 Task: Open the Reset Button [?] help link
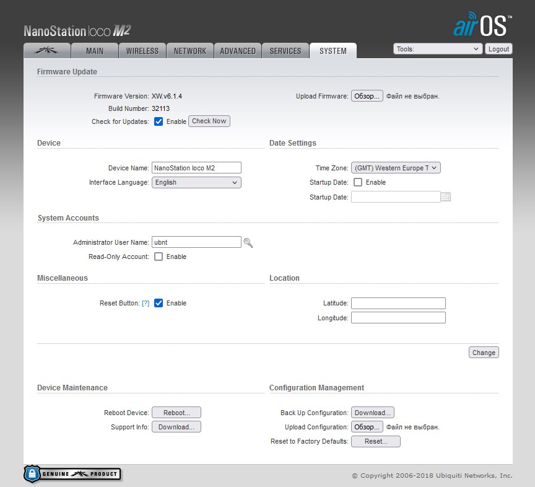146,303
